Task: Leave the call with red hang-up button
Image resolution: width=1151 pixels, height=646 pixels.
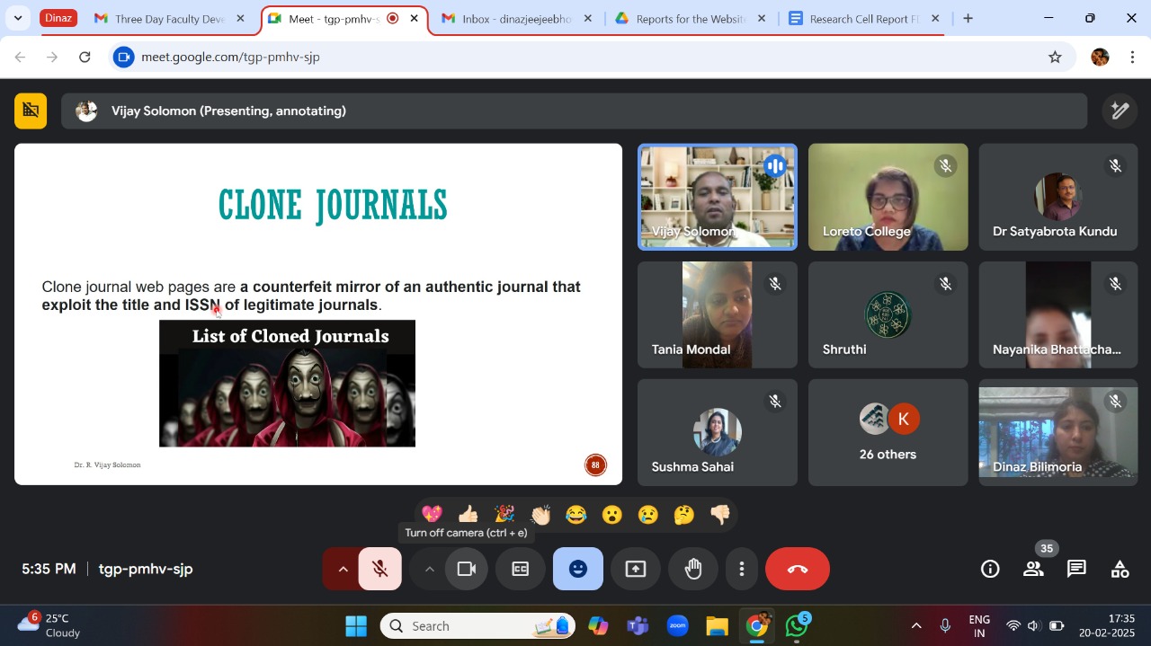Action: (797, 569)
